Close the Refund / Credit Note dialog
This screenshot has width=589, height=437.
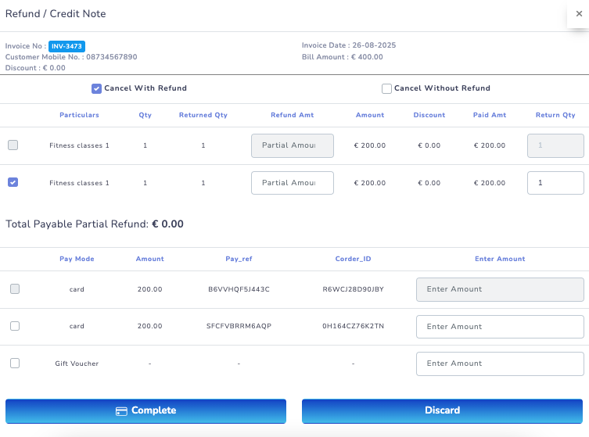click(579, 13)
